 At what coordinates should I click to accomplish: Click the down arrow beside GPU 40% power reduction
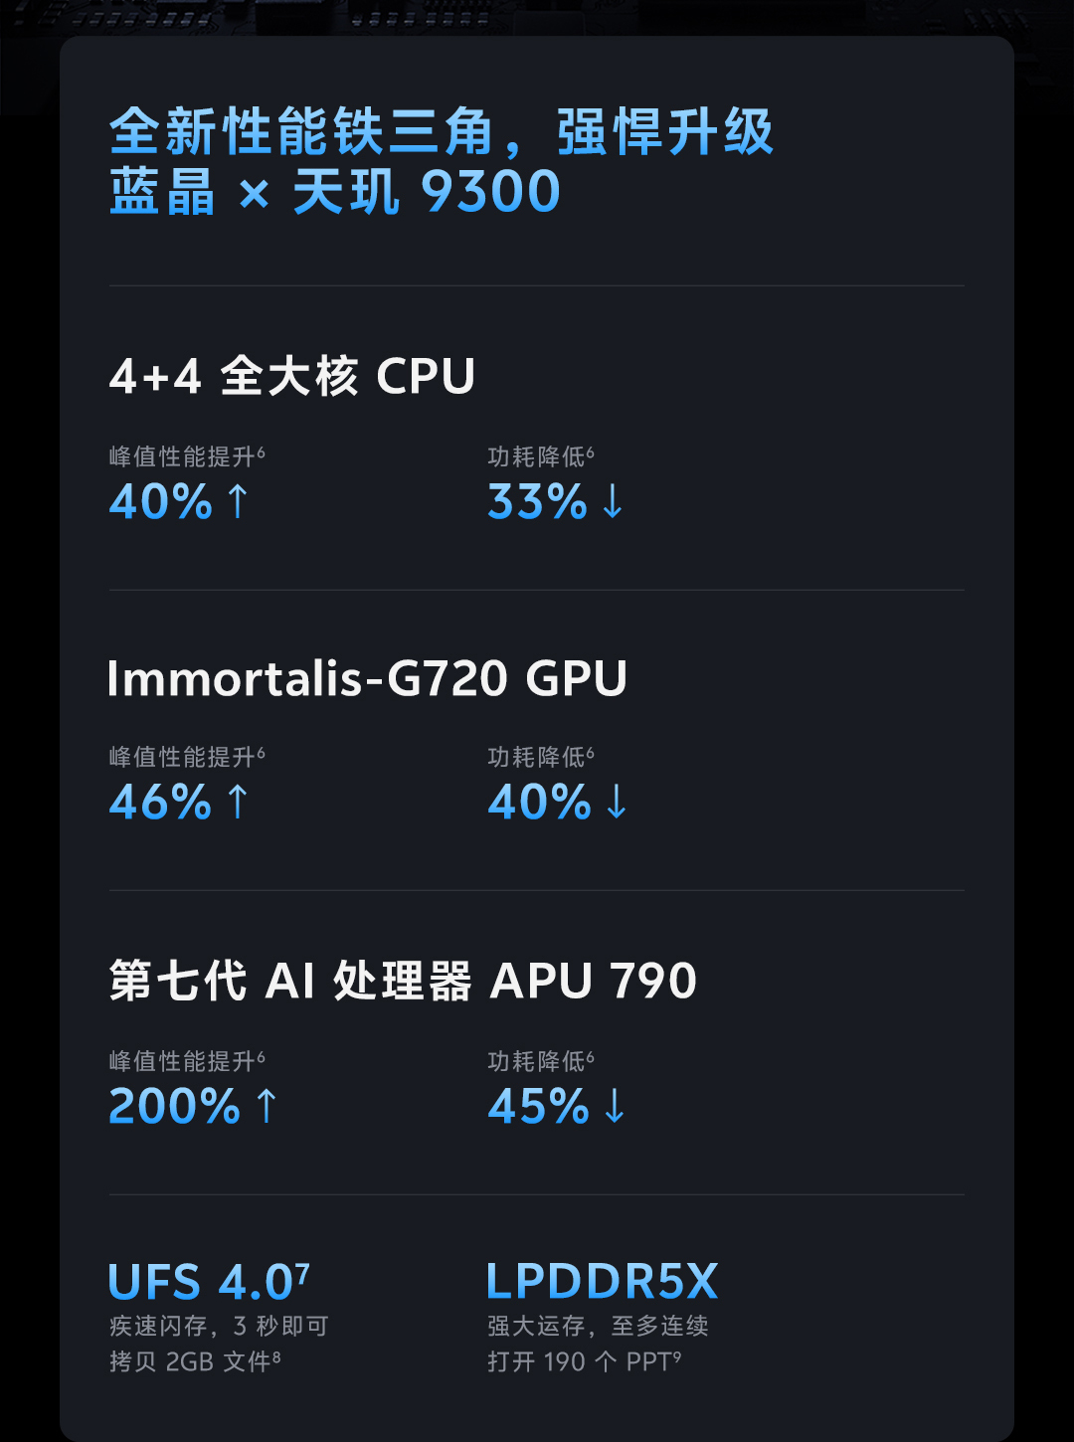(x=617, y=802)
